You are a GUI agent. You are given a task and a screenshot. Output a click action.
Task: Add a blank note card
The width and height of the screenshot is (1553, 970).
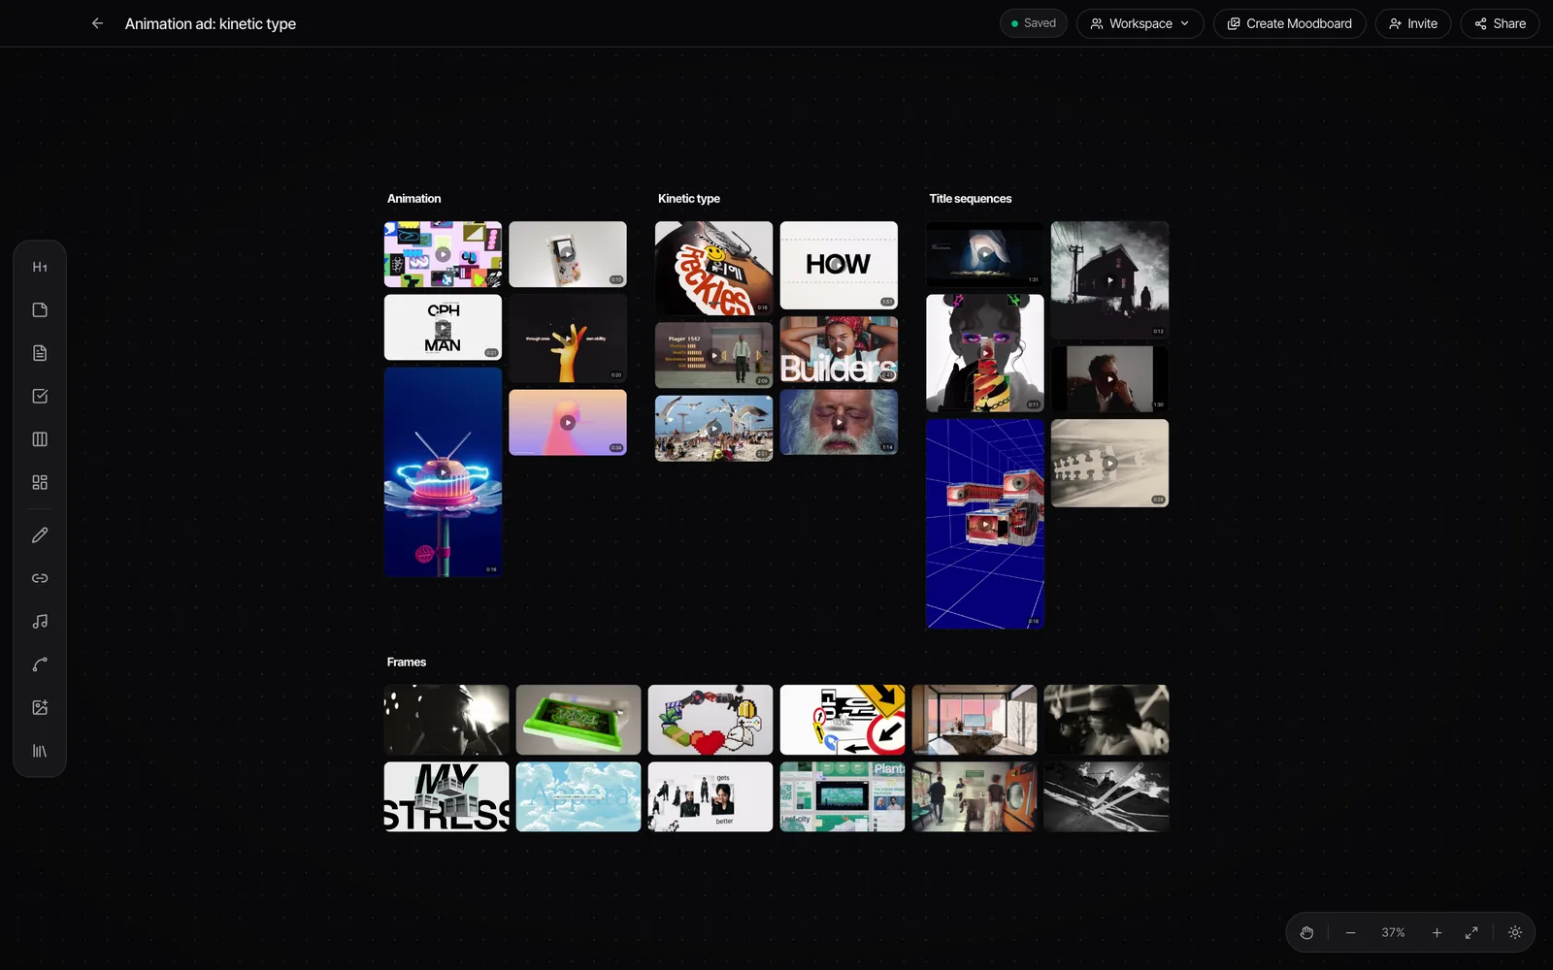[40, 310]
